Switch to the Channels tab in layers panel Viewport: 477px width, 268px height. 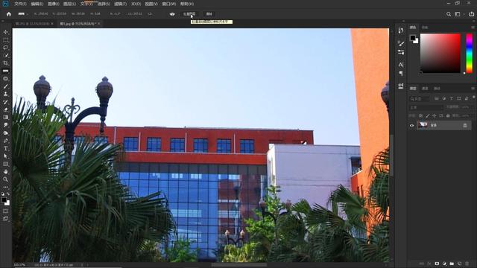[425, 89]
